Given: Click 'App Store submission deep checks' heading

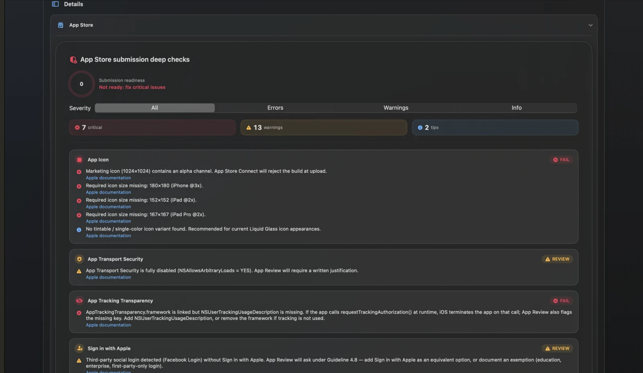Looking at the screenshot, I should pos(135,60).
